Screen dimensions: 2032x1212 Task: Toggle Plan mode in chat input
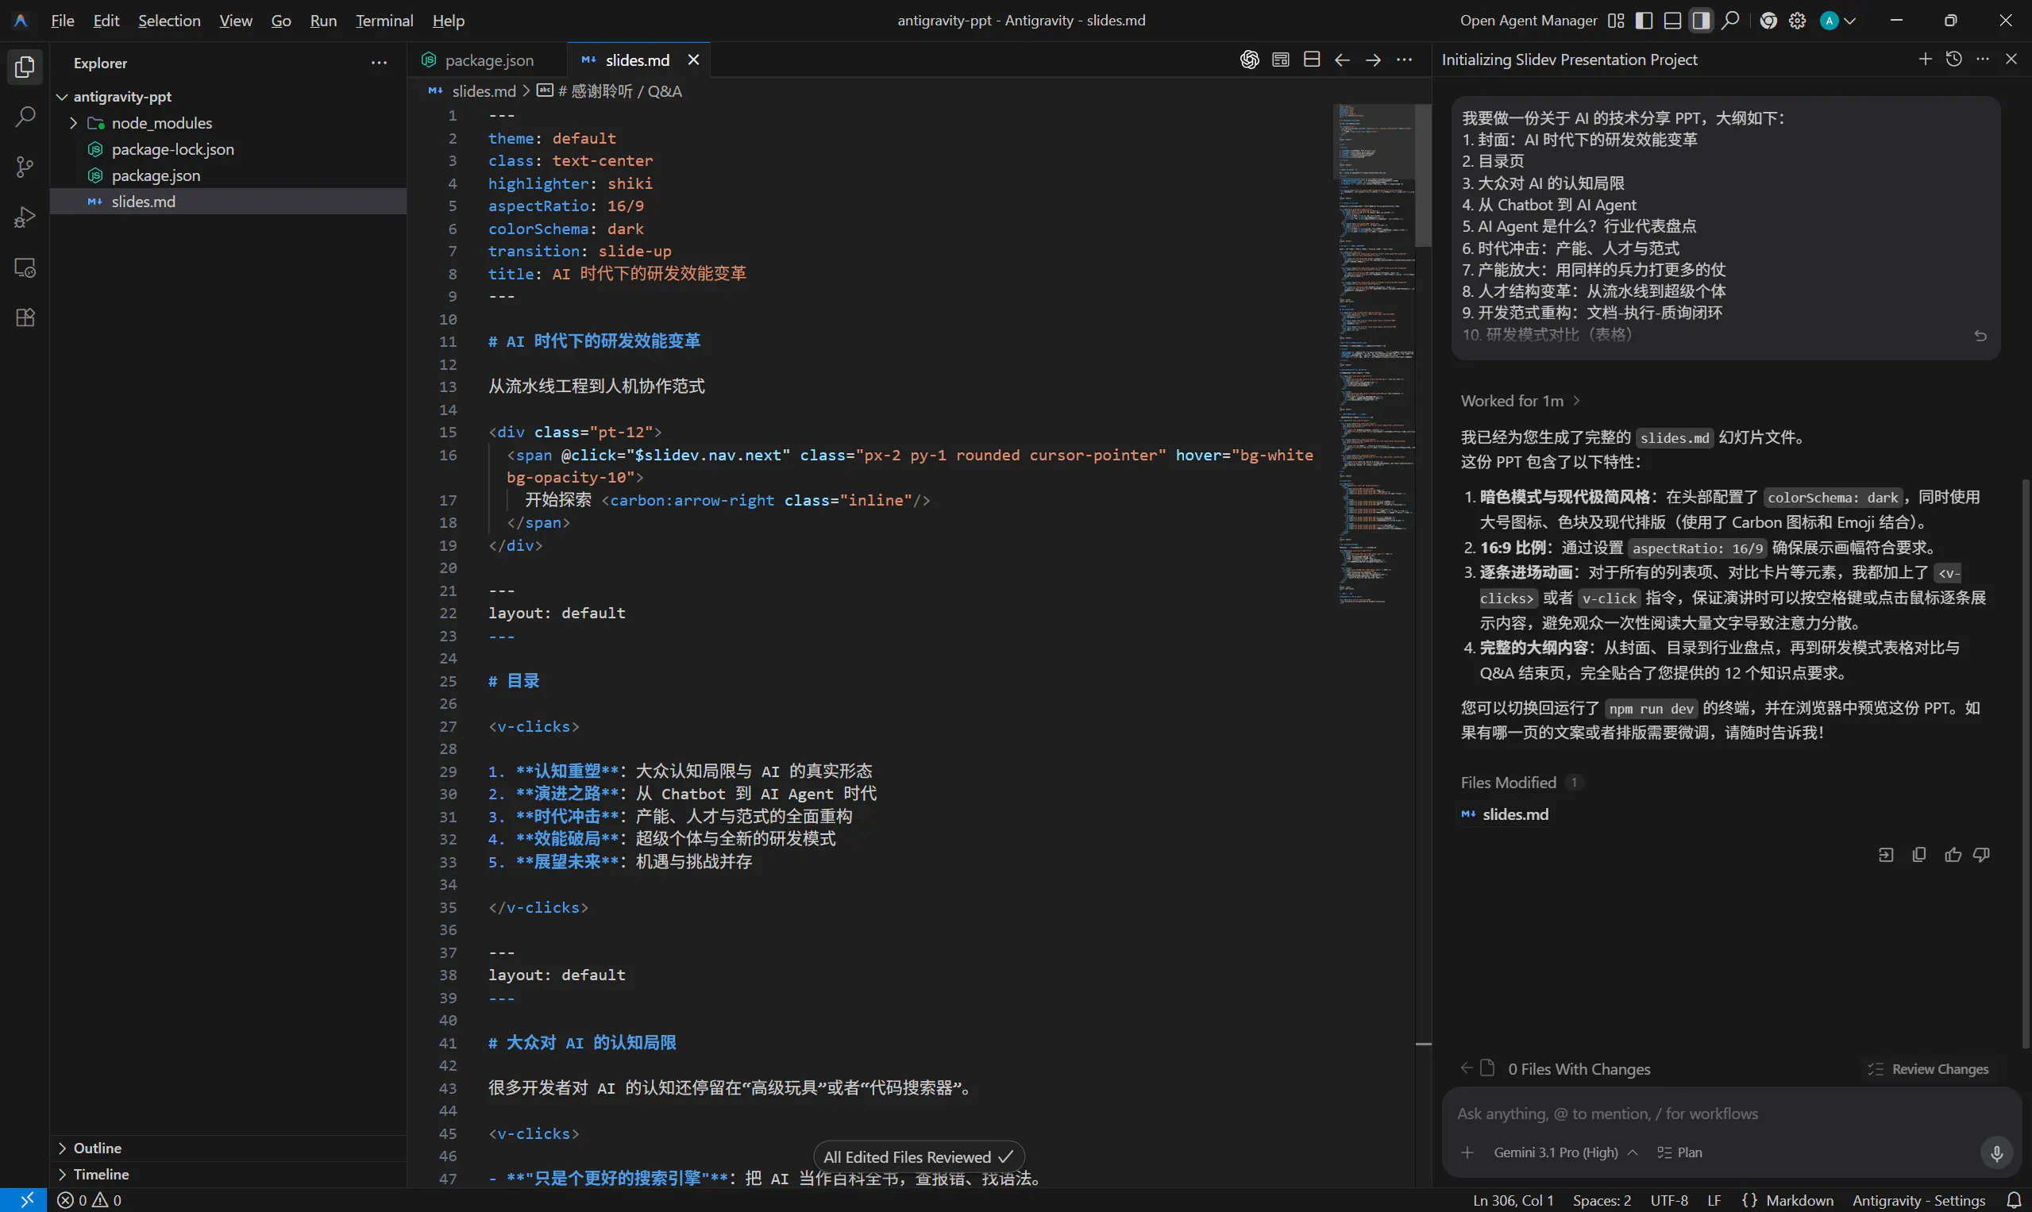pyautogui.click(x=1680, y=1152)
